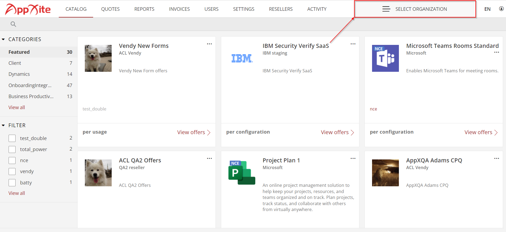Screen dimensions: 506x232
Task: Switch to the Resellers tab
Action: pyautogui.click(x=281, y=9)
